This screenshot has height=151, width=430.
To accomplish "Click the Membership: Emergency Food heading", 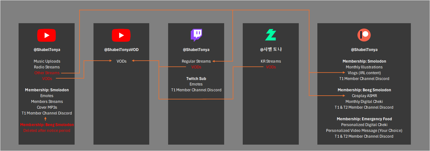I will [364, 119].
